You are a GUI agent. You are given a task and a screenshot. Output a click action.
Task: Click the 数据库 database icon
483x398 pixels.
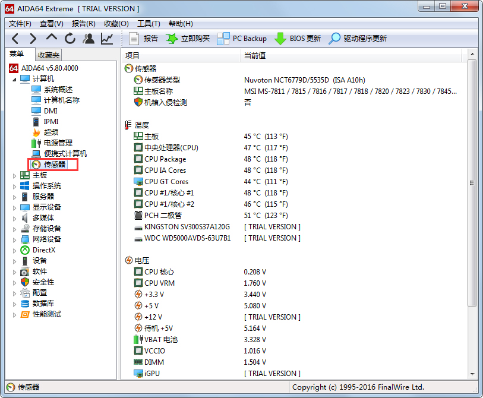click(x=25, y=304)
